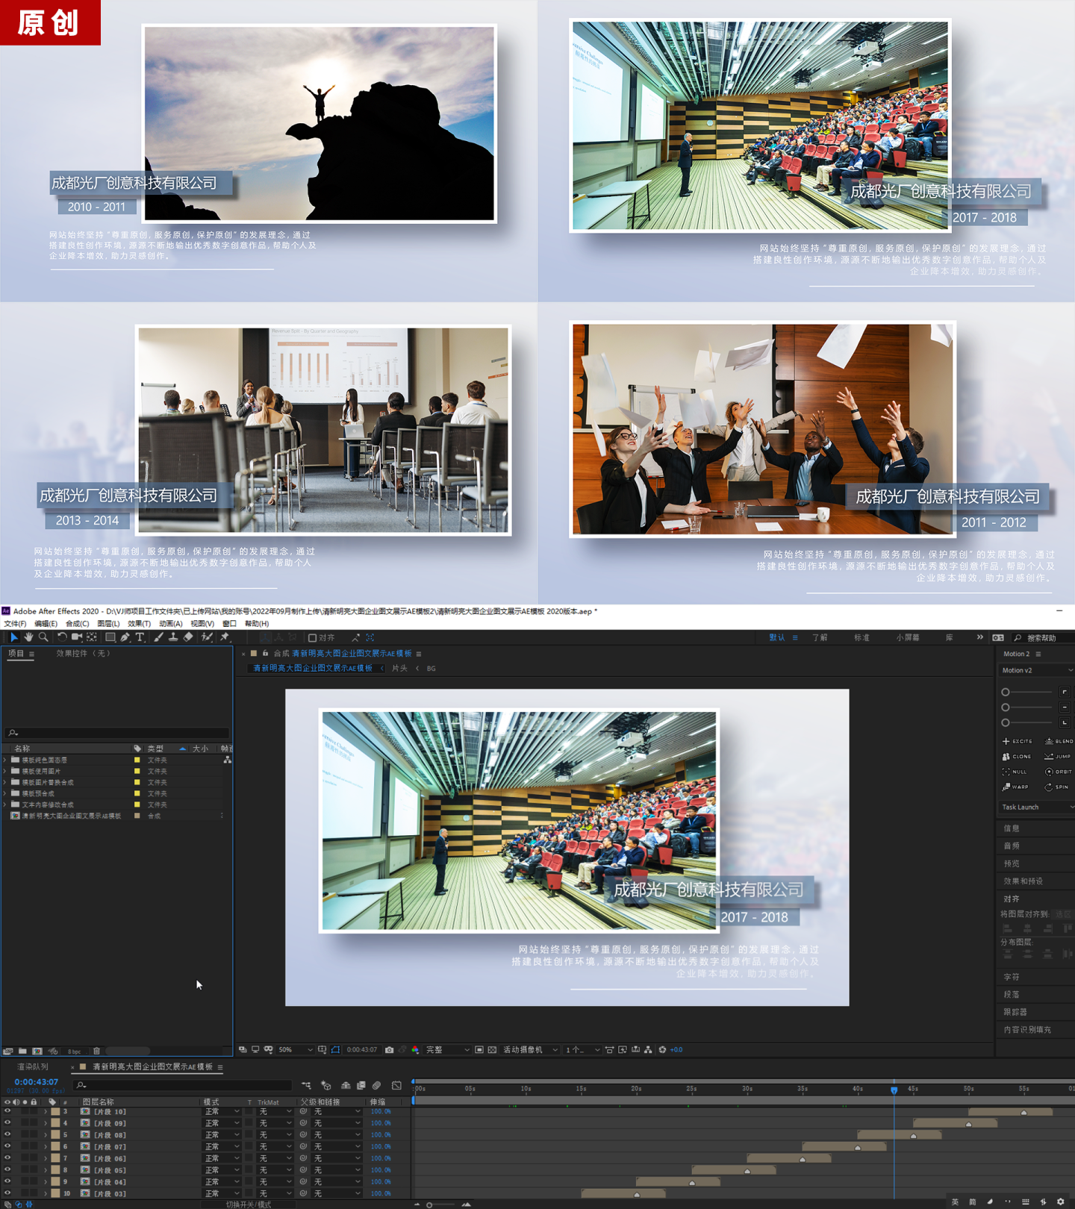
Task: Hide layer 片段 08 with eye icon
Action: click(x=7, y=1135)
